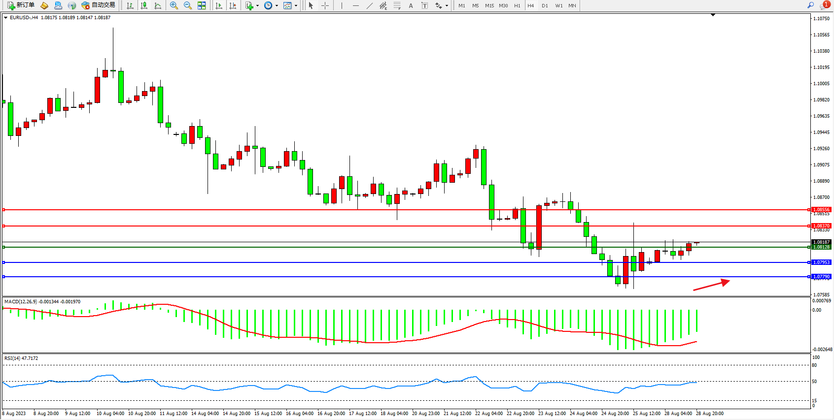Select the crosshair tool
The height and width of the screenshot is (420, 834).
(x=325, y=6)
